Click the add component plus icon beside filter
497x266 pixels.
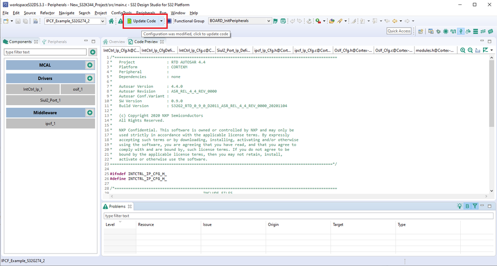click(x=93, y=52)
